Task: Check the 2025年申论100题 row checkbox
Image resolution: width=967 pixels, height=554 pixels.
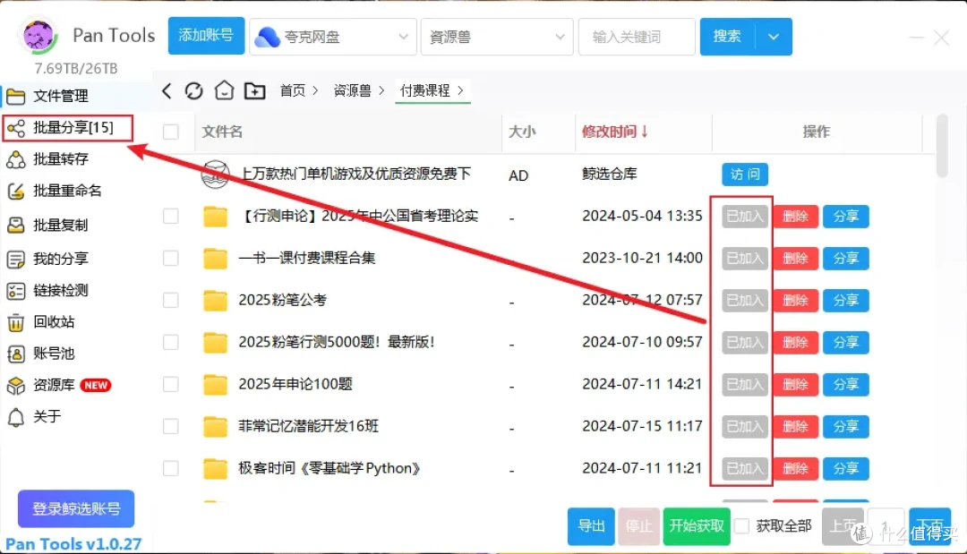Action: click(x=171, y=385)
